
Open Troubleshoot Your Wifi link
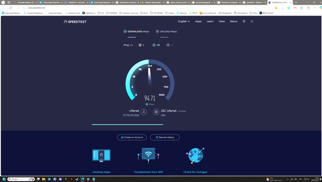click(x=148, y=172)
